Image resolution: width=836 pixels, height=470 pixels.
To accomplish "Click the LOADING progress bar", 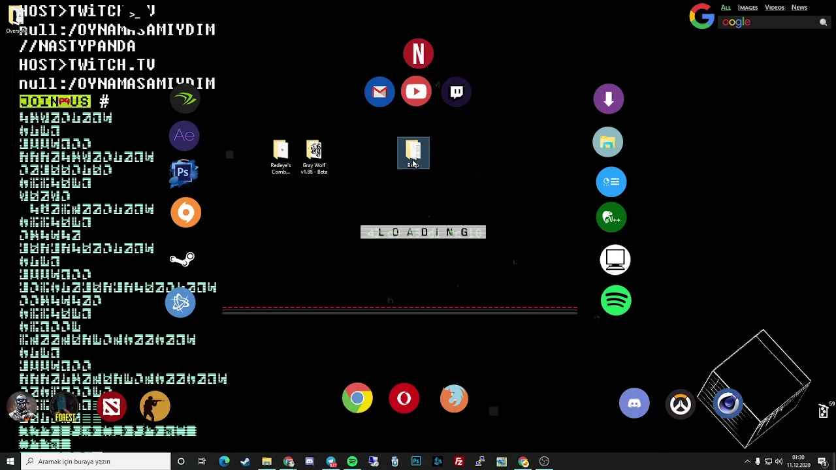I will pyautogui.click(x=423, y=232).
